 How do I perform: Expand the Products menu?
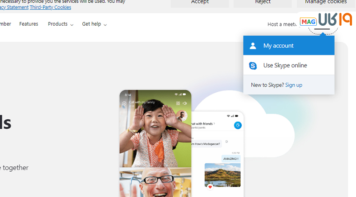pyautogui.click(x=61, y=24)
